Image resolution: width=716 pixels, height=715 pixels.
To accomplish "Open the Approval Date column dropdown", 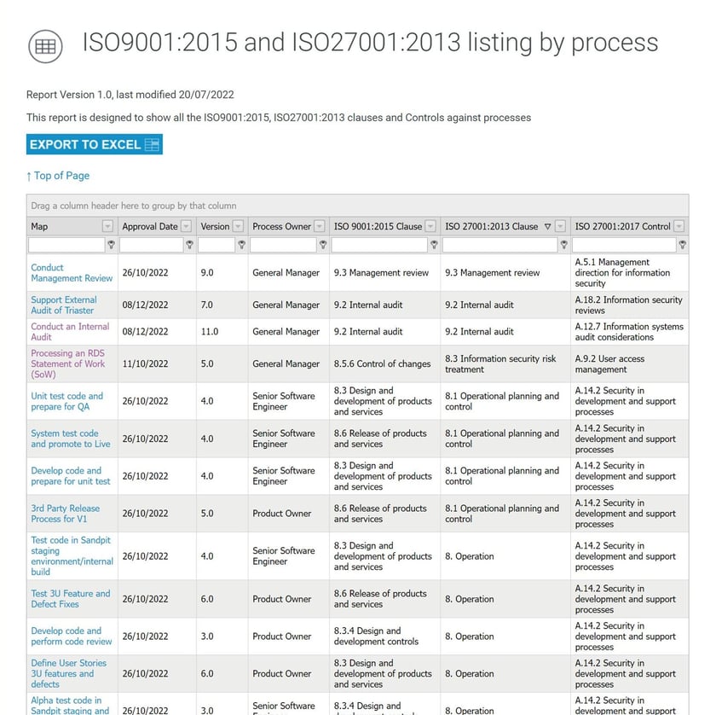I will [x=186, y=226].
